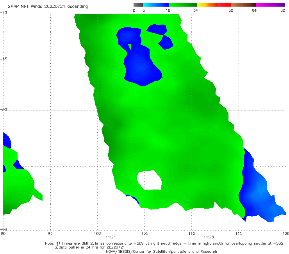
Task: Click the latitude label "-60"
Action: (4, 229)
